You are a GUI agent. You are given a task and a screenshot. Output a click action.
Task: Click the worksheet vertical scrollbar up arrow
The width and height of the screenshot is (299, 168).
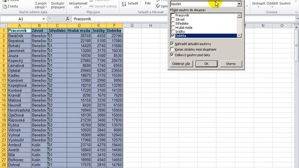[297, 27]
